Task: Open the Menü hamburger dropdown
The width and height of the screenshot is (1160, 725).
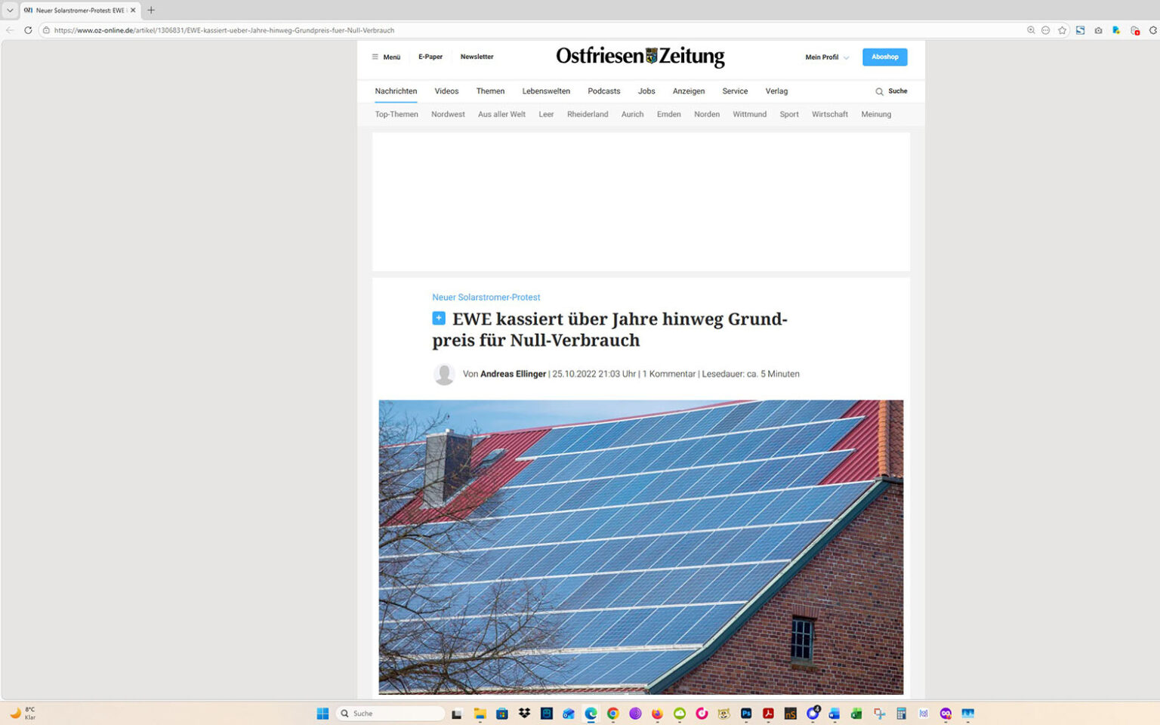Action: [385, 57]
